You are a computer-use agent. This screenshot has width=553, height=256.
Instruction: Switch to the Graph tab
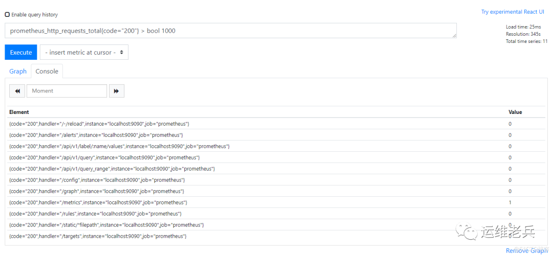coord(18,71)
